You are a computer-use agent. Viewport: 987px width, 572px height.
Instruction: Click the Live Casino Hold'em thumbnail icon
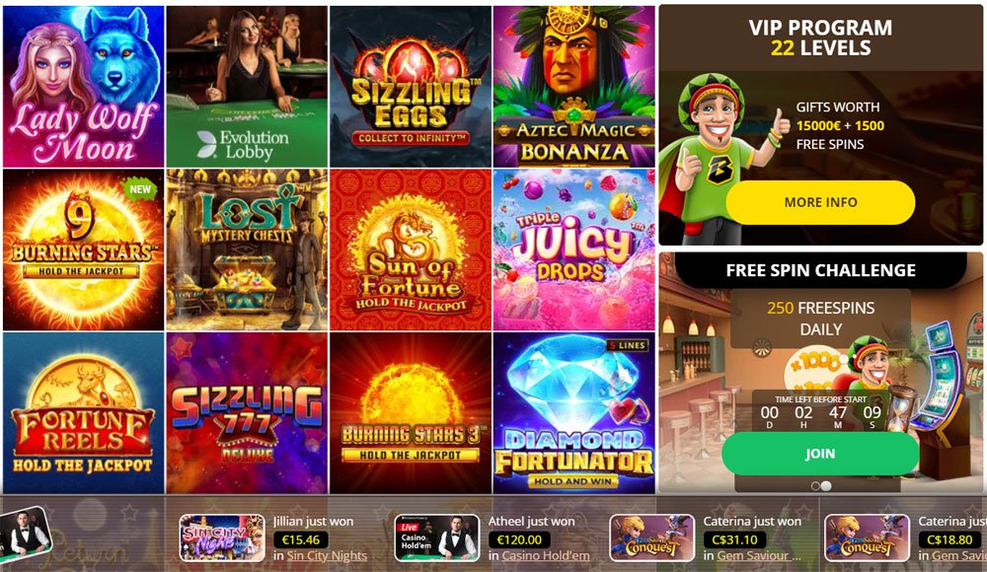click(437, 538)
